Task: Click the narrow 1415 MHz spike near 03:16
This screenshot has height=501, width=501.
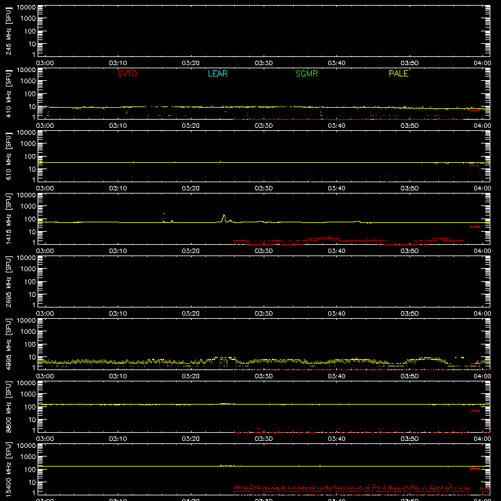Action: (163, 217)
